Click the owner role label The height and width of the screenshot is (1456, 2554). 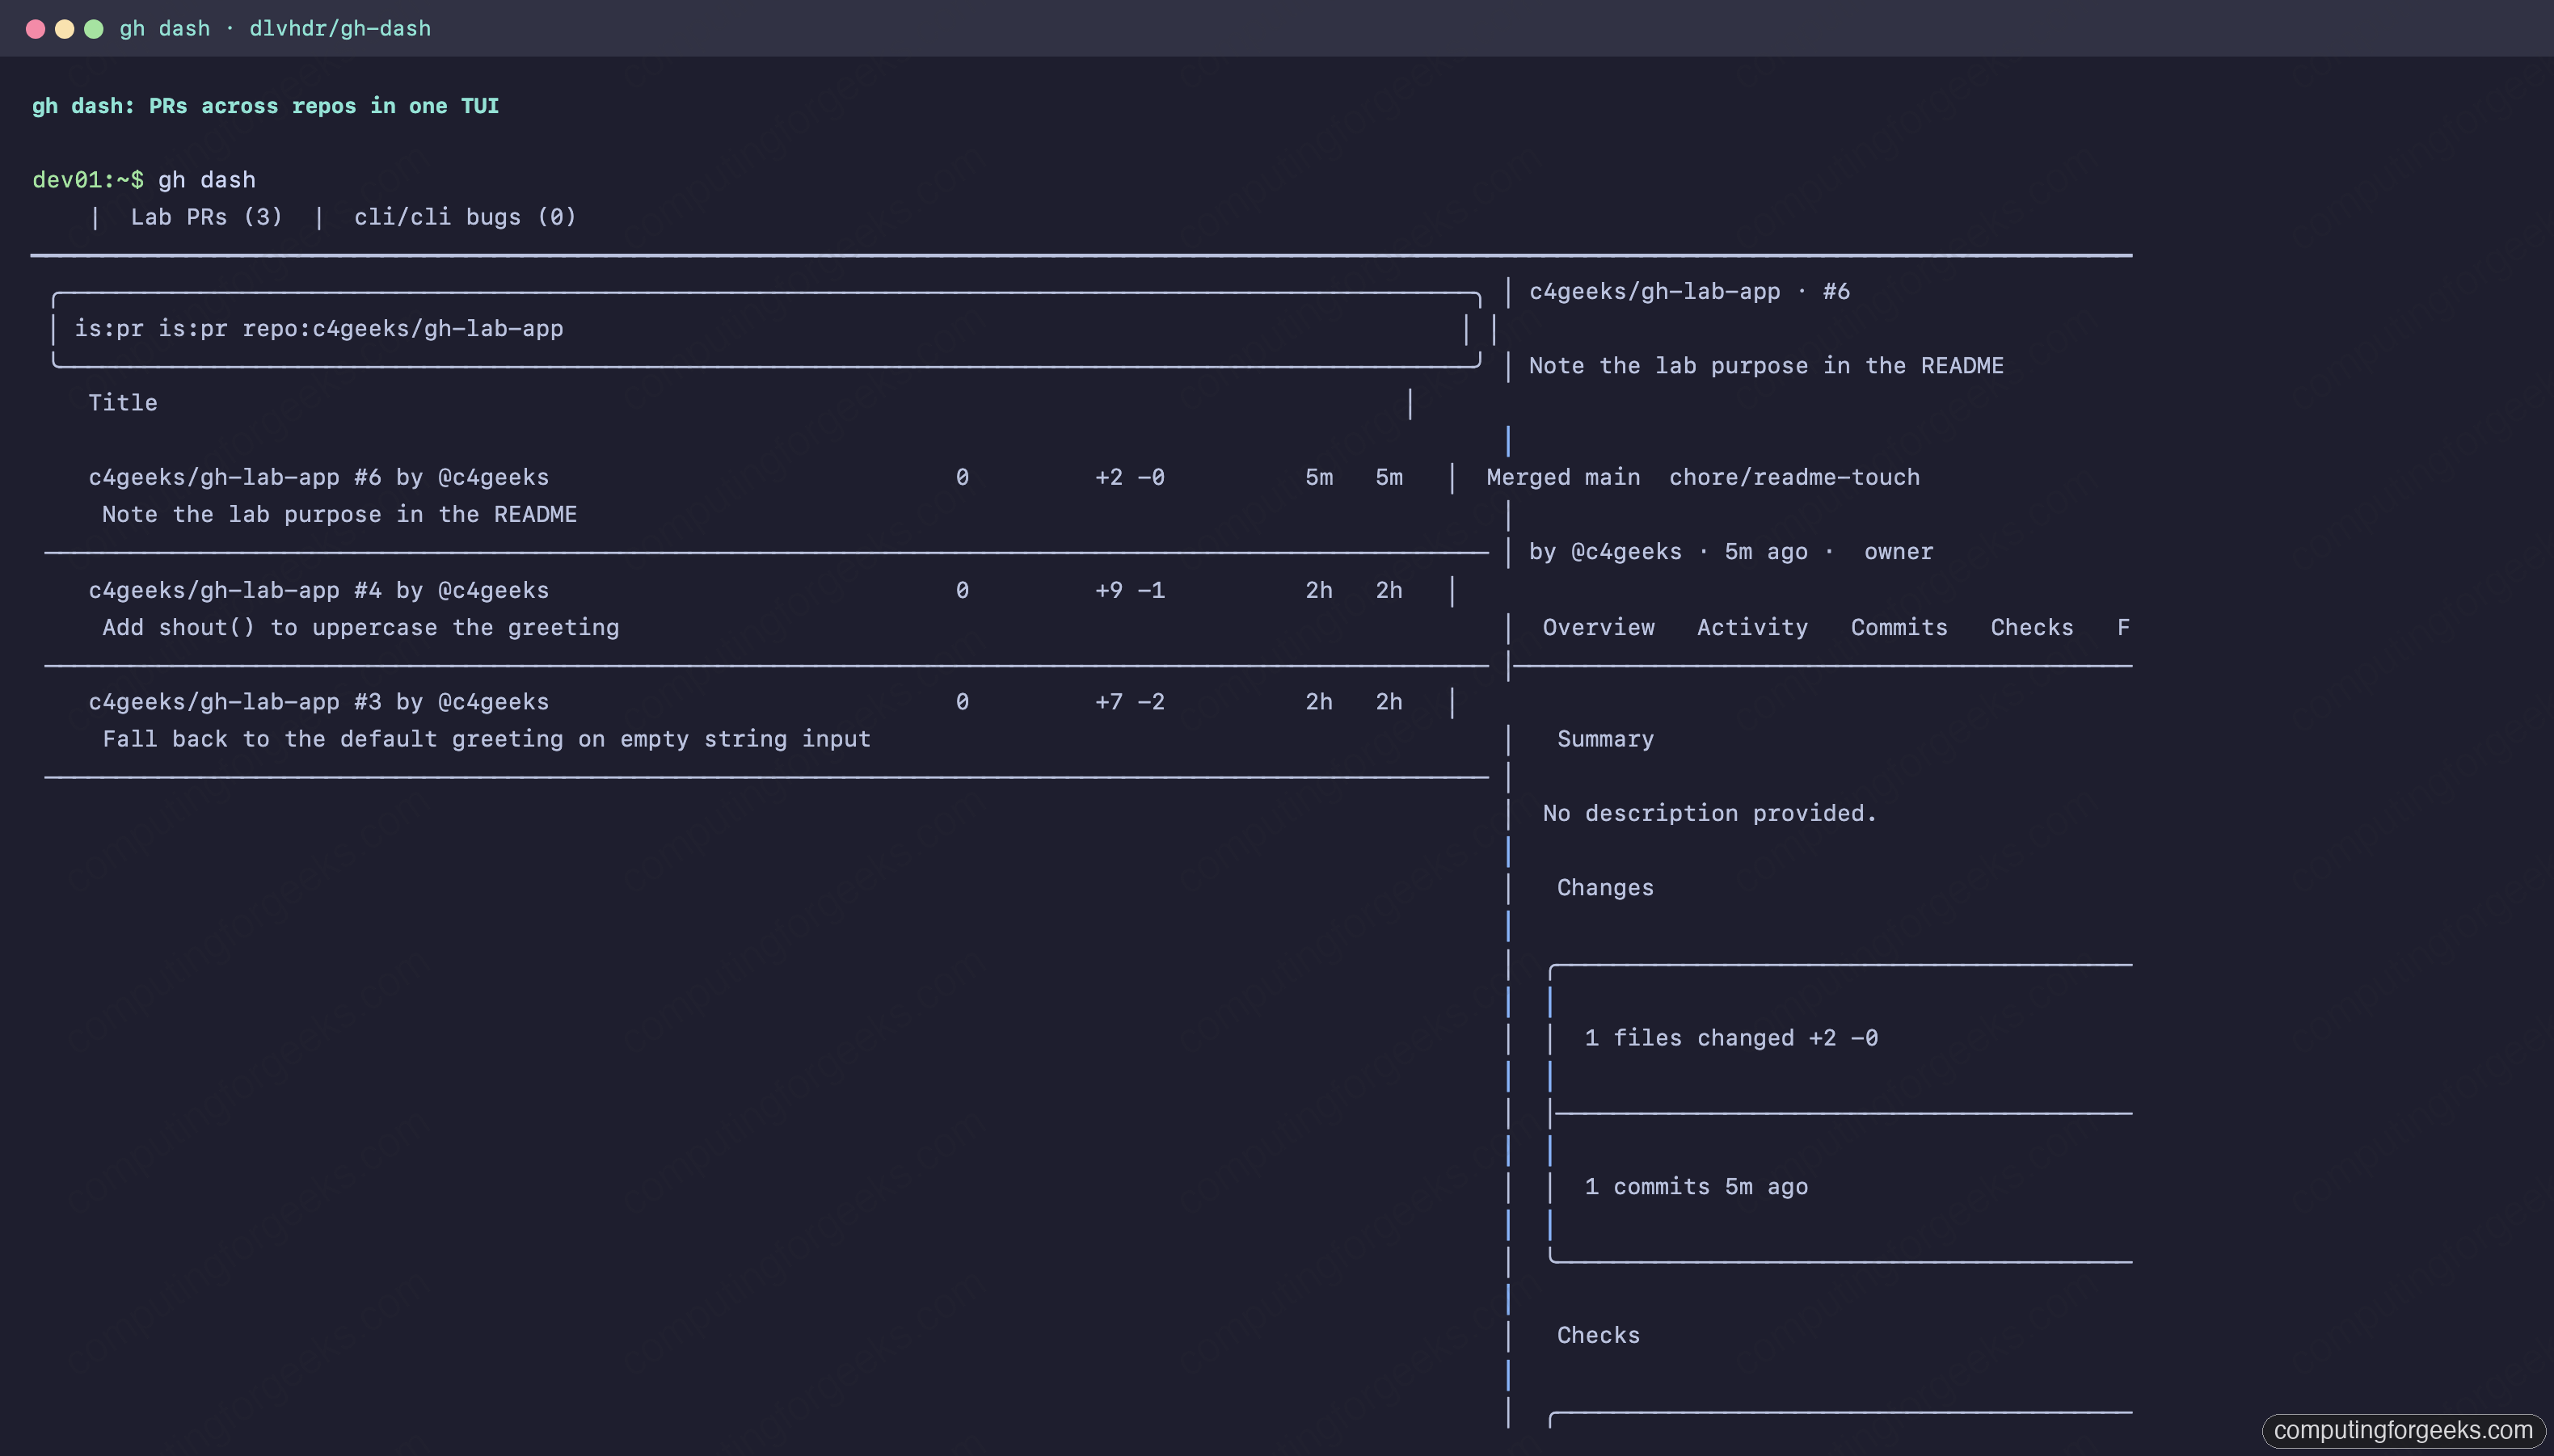click(x=1898, y=552)
